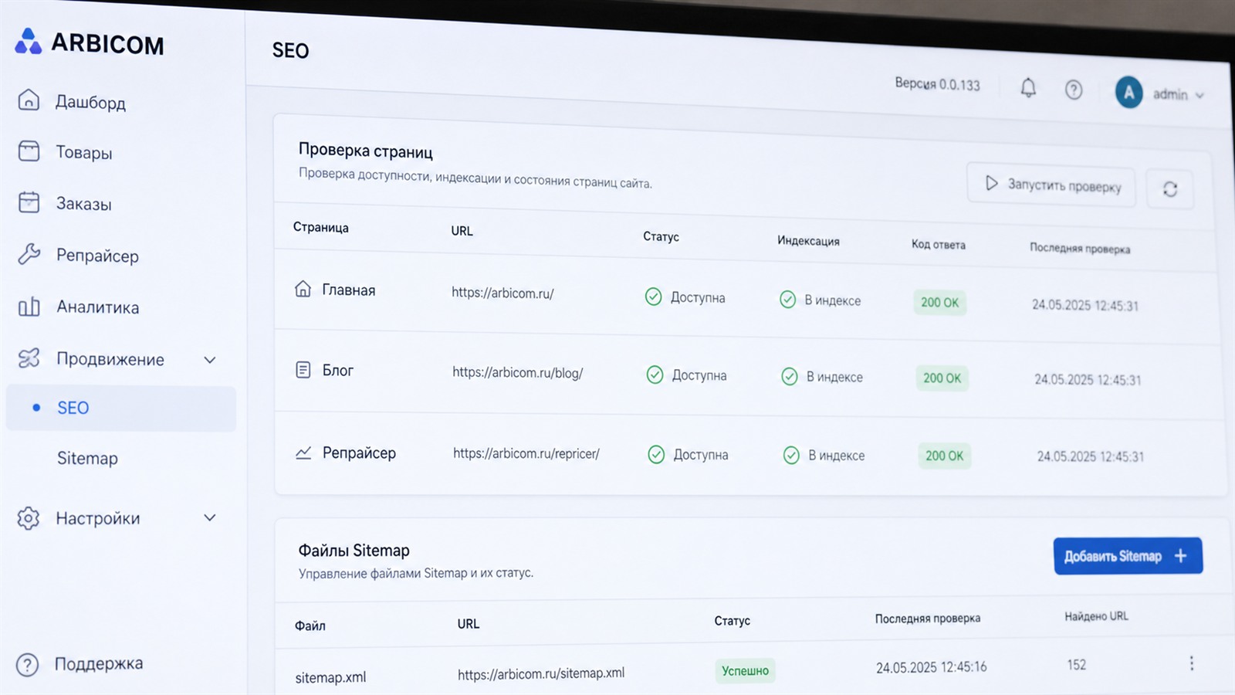
Task: Click Проверка страниц heading
Action: 366,151
